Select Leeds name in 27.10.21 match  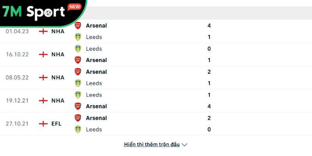pos(94,129)
